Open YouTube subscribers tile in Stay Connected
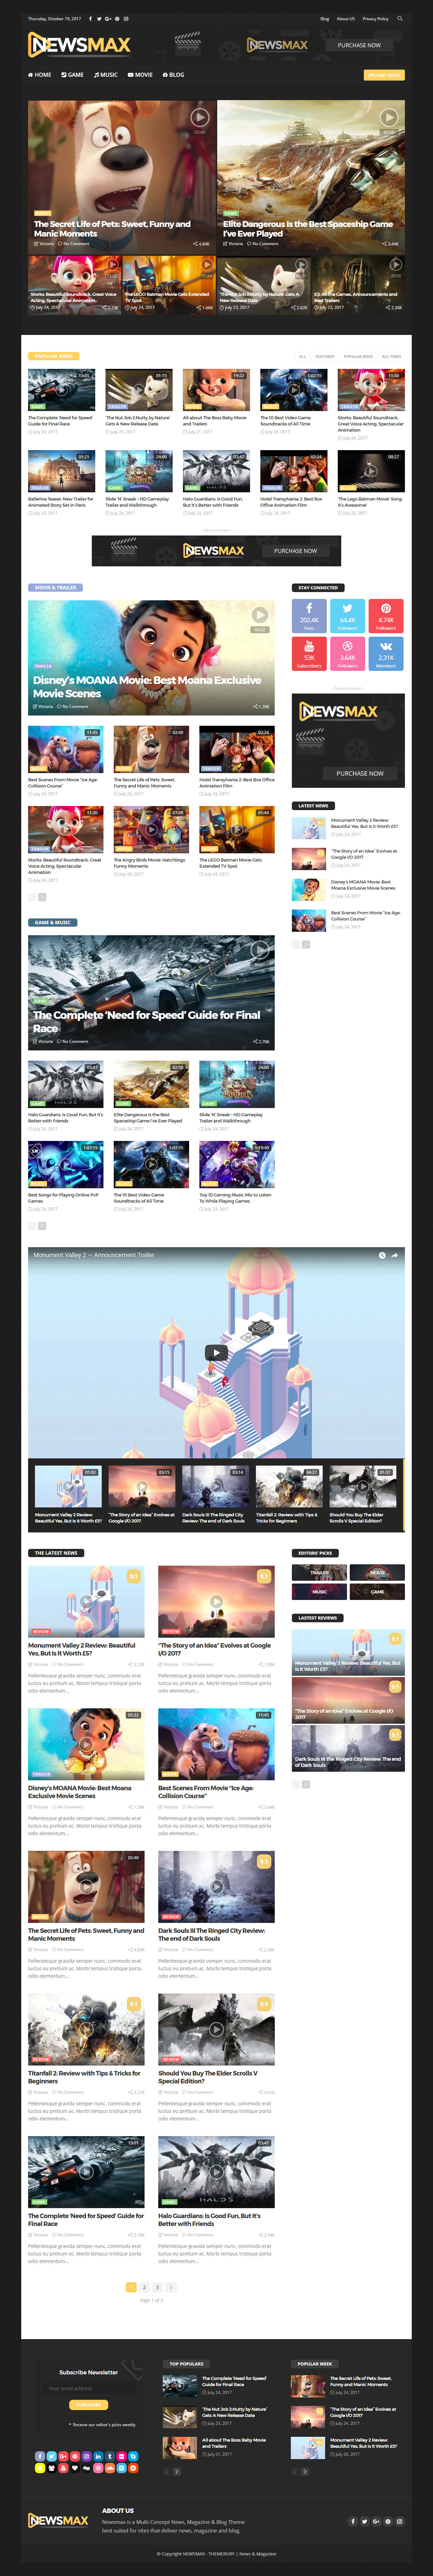433x2576 pixels. pos(309,654)
